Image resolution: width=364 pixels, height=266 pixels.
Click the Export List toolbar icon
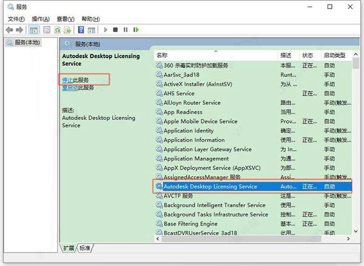[x=67, y=29]
